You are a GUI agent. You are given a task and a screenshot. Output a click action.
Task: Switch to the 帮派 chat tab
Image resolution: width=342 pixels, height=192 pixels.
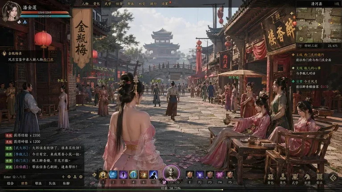click(x=38, y=184)
